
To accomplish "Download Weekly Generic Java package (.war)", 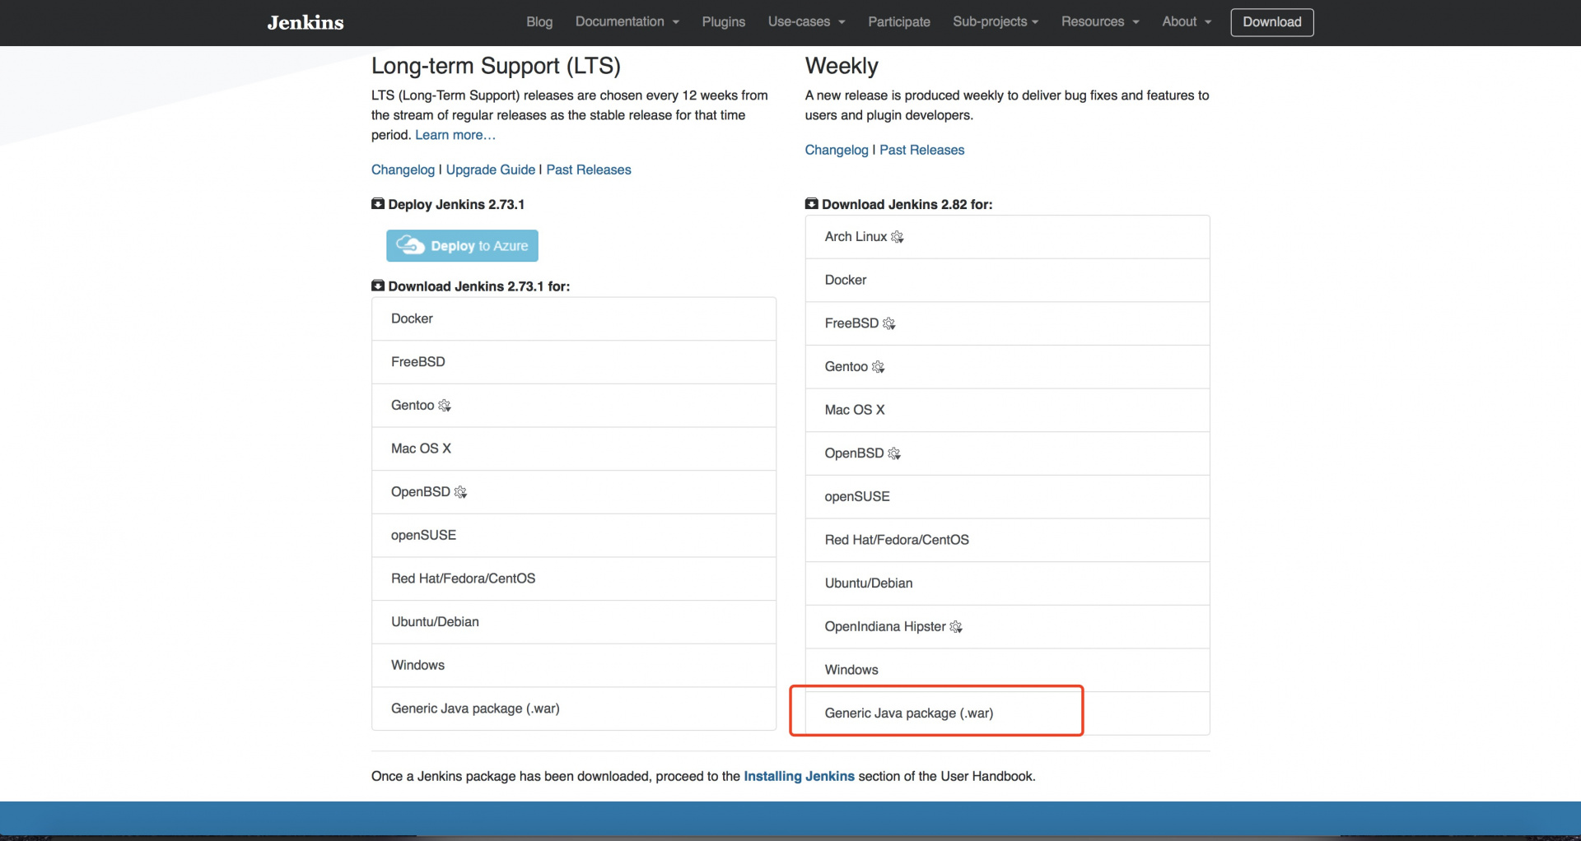I will click(1007, 713).
